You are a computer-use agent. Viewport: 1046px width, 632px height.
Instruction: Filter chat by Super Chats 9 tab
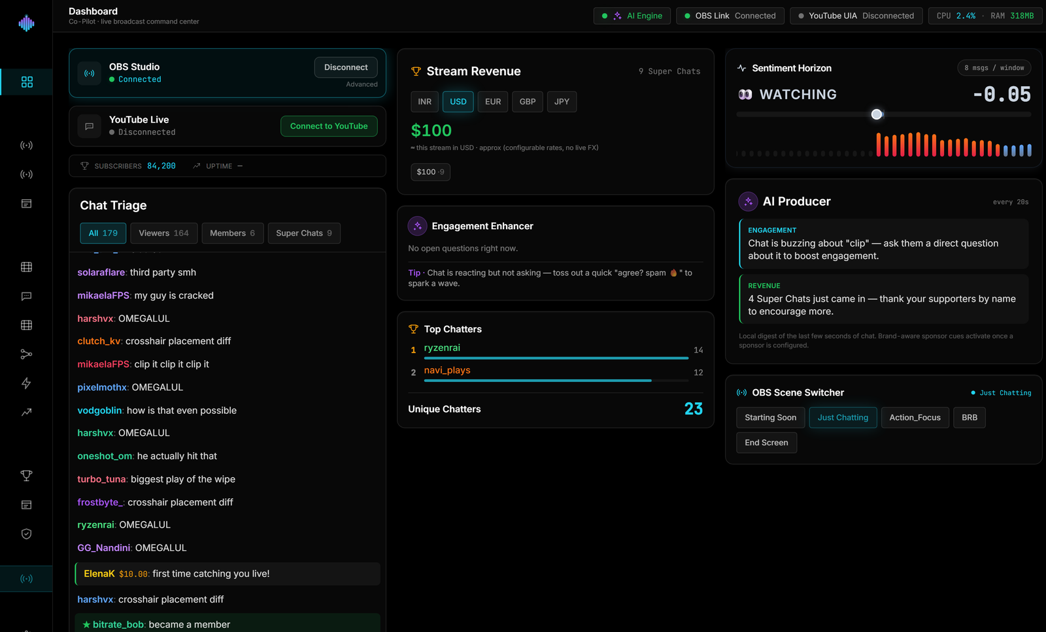[304, 233]
